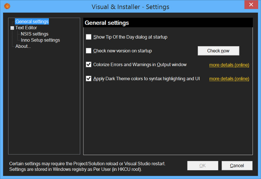Open more details link for Dark Theme
The image size is (261, 179).
pos(229,79)
